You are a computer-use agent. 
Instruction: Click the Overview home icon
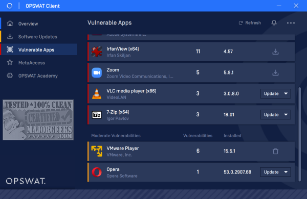[x=10, y=23]
